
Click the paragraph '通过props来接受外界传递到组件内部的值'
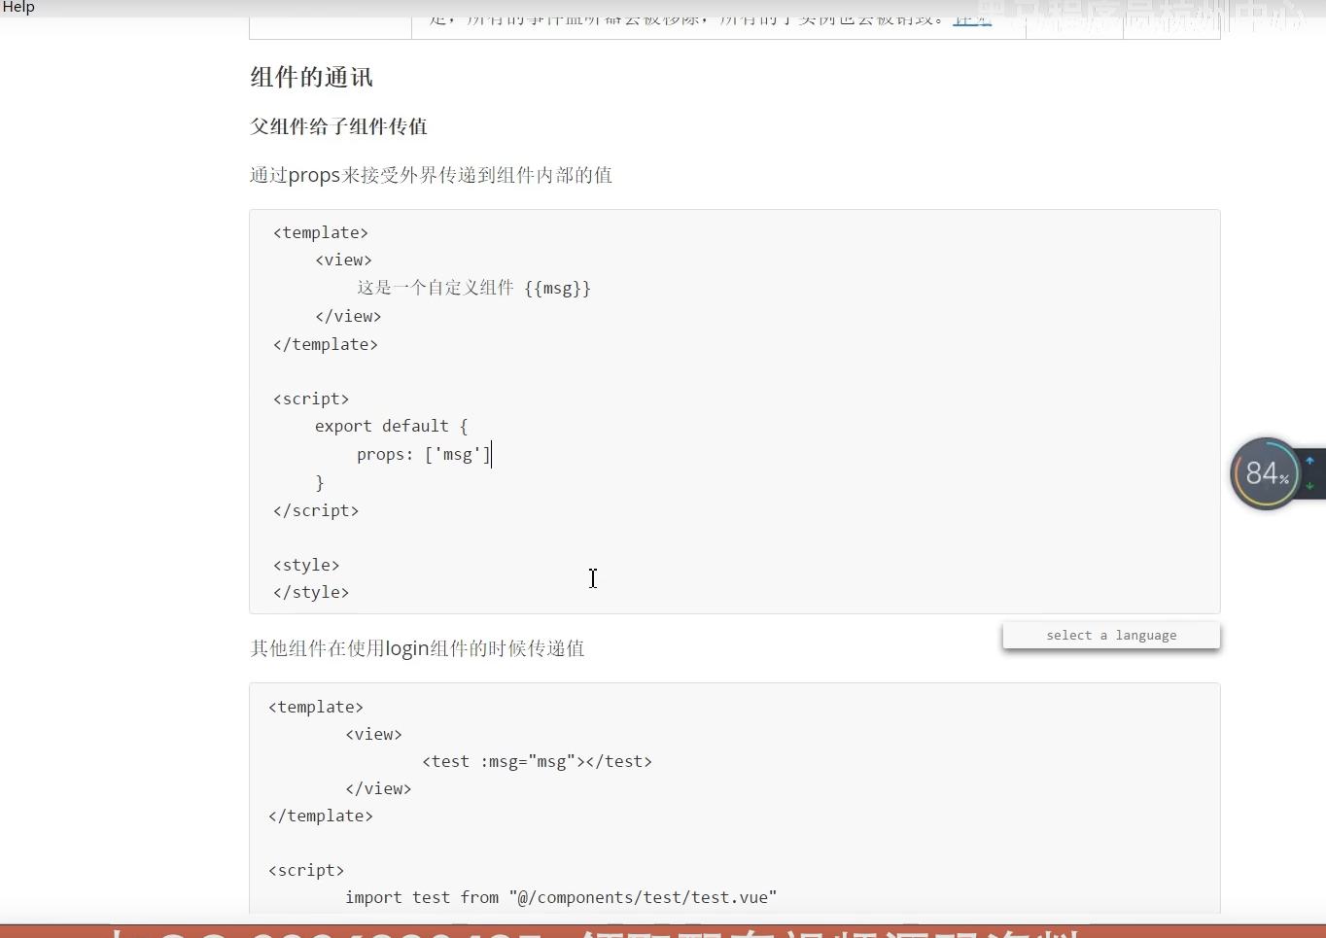(x=431, y=175)
